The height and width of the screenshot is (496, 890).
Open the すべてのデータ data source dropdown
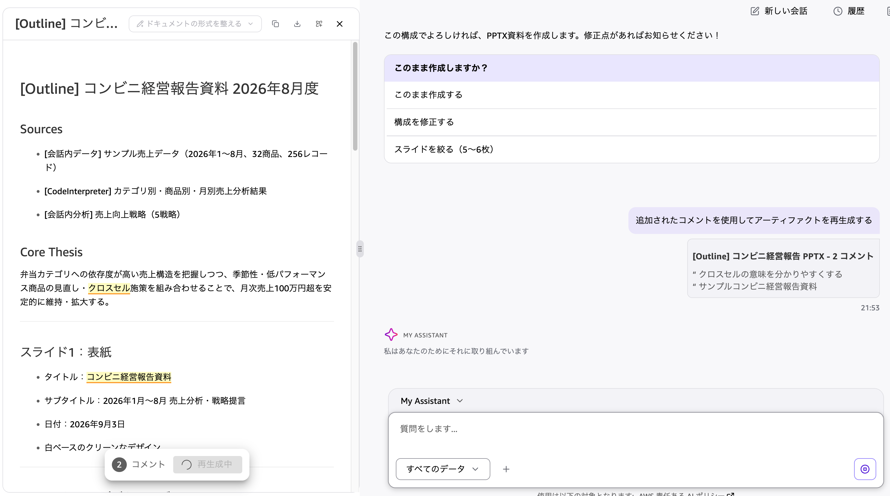443,469
